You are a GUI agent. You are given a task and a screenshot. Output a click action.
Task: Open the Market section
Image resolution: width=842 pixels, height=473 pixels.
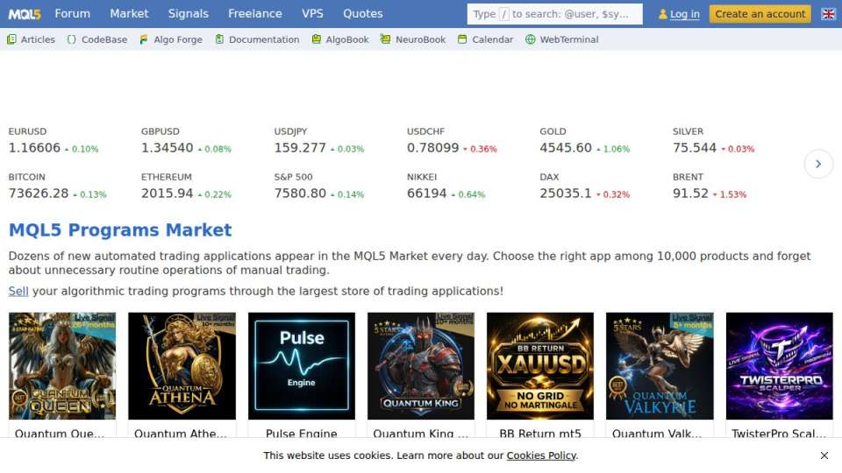[x=129, y=14]
